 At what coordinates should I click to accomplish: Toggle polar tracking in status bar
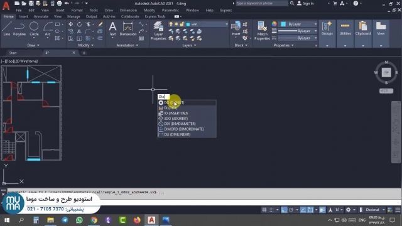tap(291, 210)
